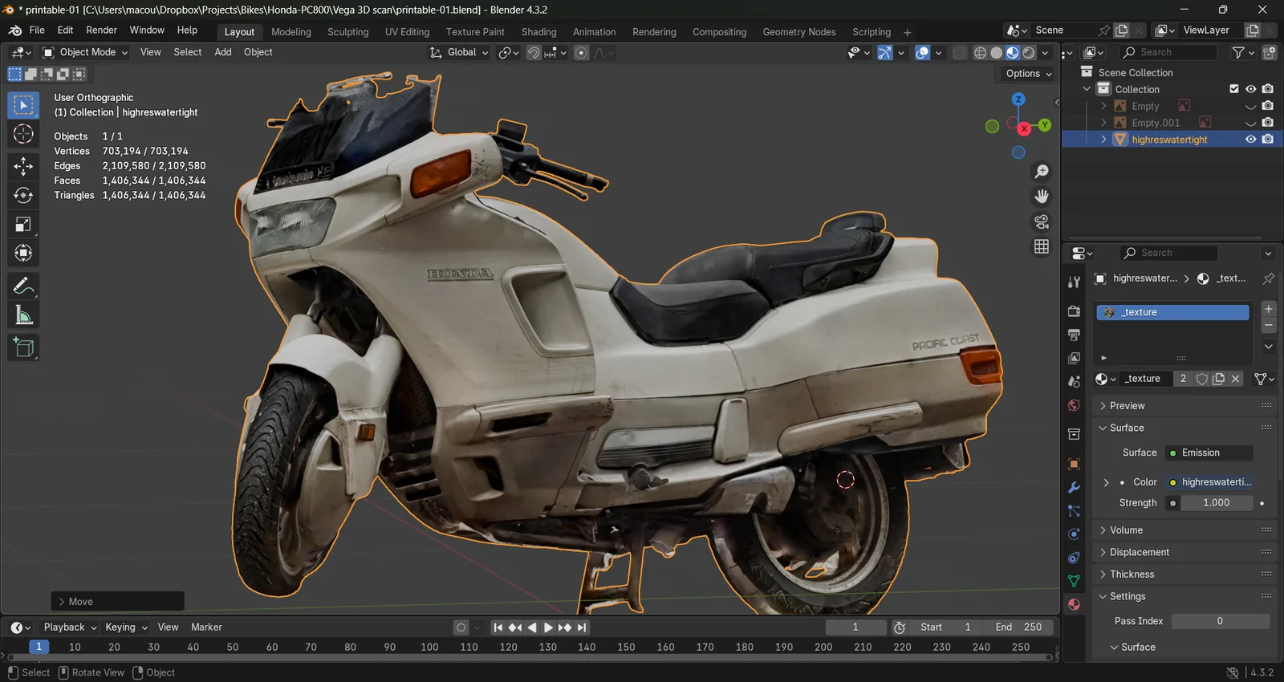Click the emission Strength value slider
This screenshot has height=682, width=1284.
coord(1216,503)
